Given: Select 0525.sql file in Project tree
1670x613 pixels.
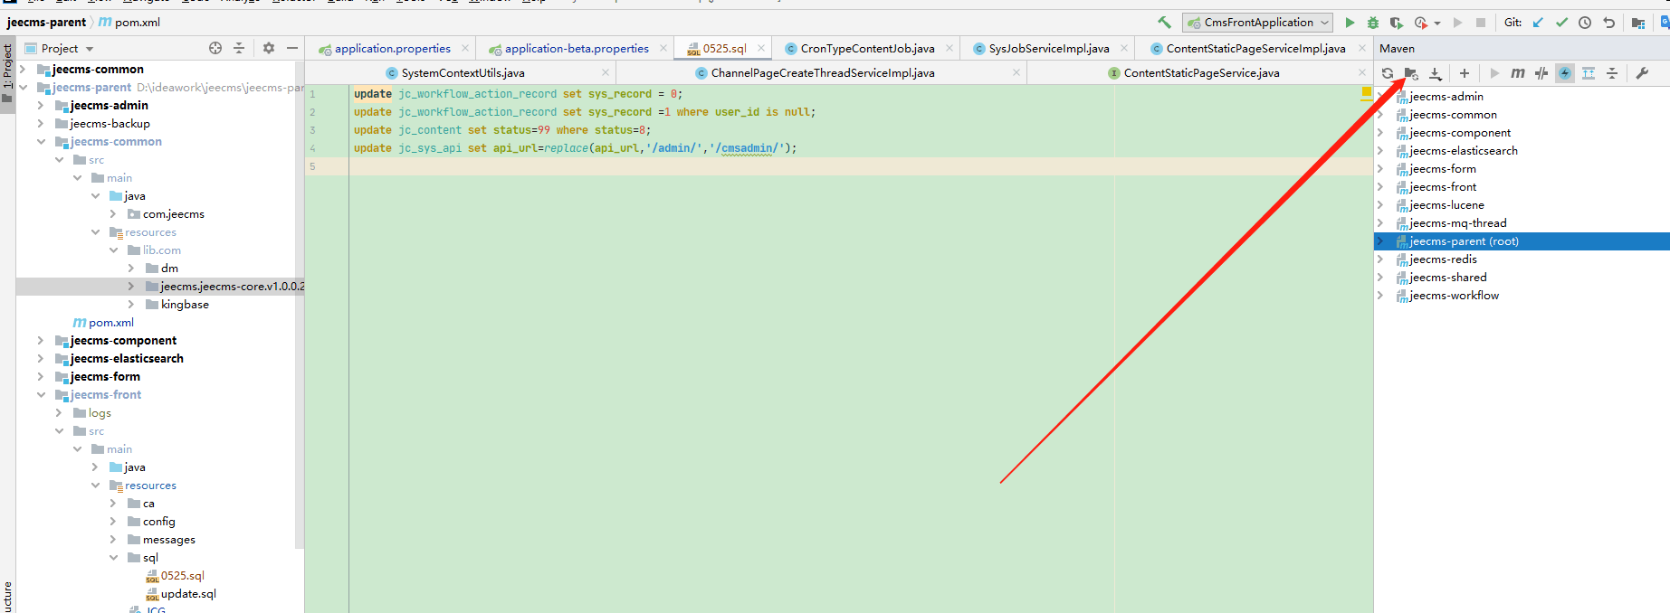Looking at the screenshot, I should pyautogui.click(x=175, y=576).
